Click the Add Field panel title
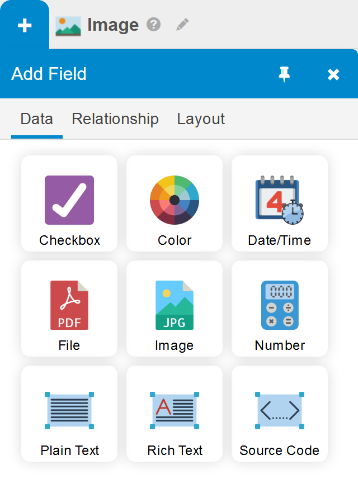Screen dimensions: 358x493 49,74
